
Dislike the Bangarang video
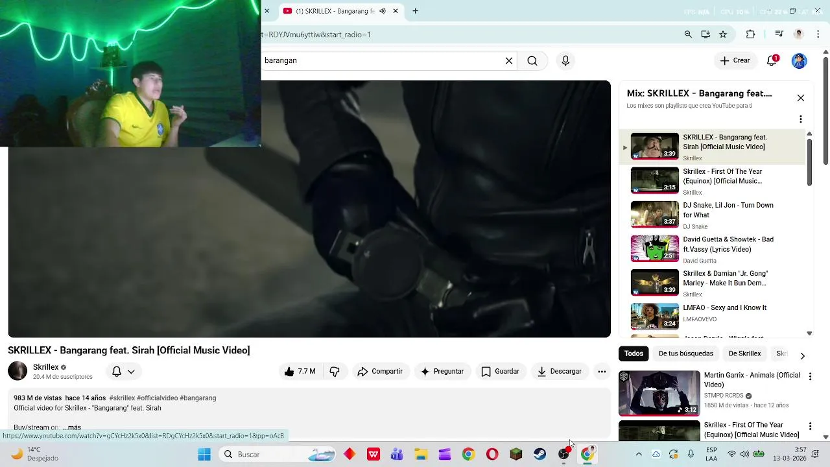click(x=335, y=372)
